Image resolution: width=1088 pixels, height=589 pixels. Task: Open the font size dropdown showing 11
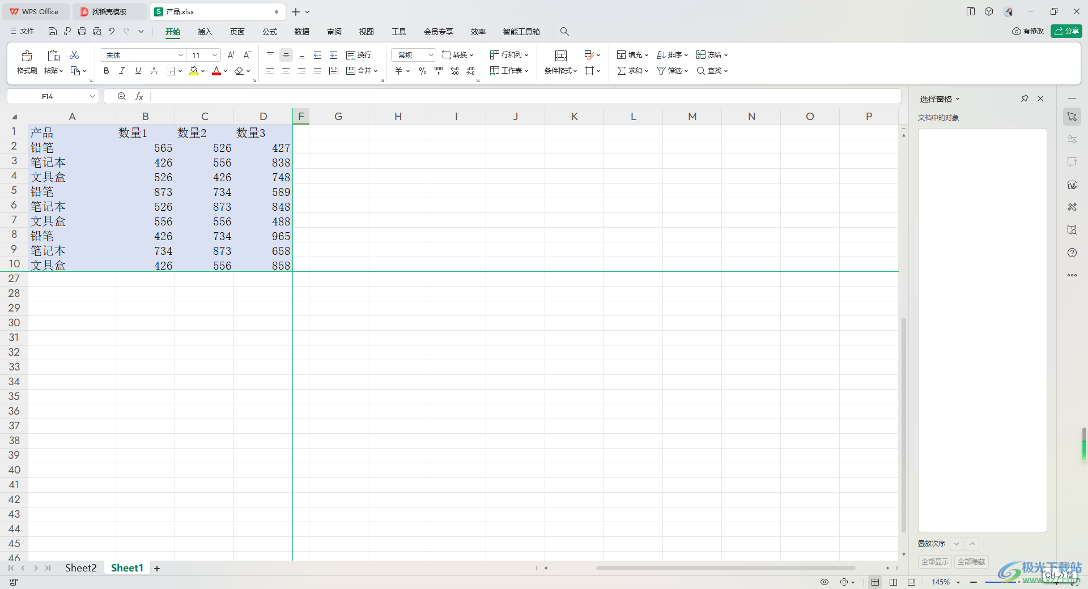(x=215, y=55)
